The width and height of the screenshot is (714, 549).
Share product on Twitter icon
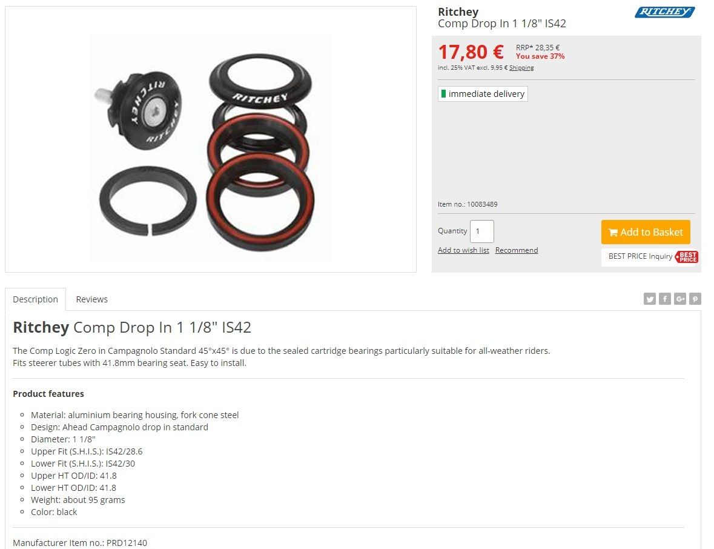pos(650,299)
